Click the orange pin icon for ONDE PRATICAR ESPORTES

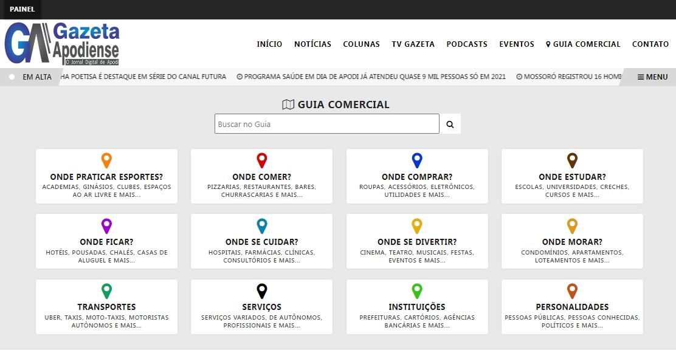(x=107, y=160)
